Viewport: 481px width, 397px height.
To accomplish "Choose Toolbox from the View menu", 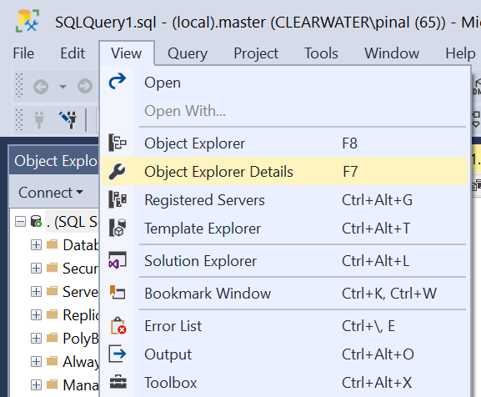I will 284,383.
